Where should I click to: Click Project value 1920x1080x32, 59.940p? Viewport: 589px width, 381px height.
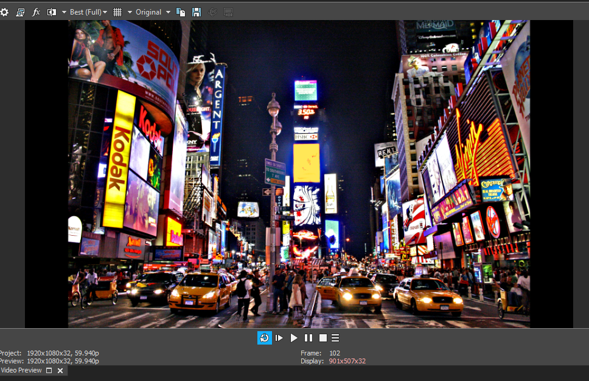click(x=63, y=353)
